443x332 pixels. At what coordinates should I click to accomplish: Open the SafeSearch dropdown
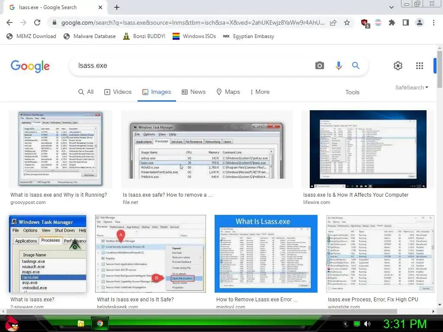[412, 87]
